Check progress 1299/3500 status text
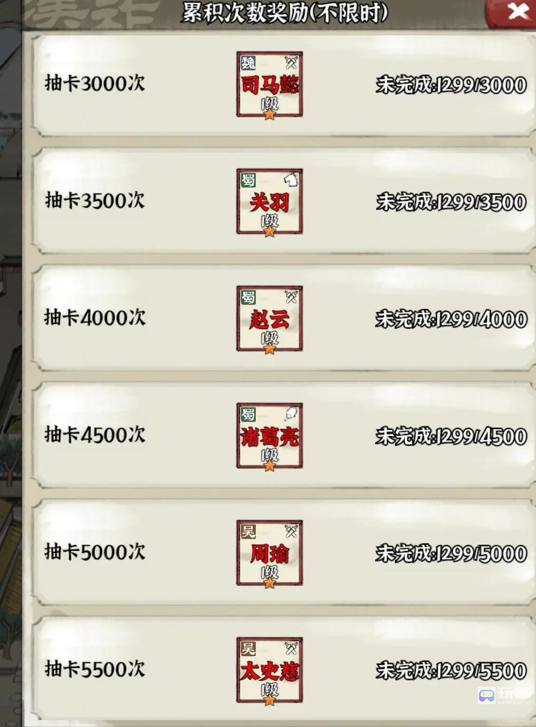The height and width of the screenshot is (727, 536). [451, 202]
